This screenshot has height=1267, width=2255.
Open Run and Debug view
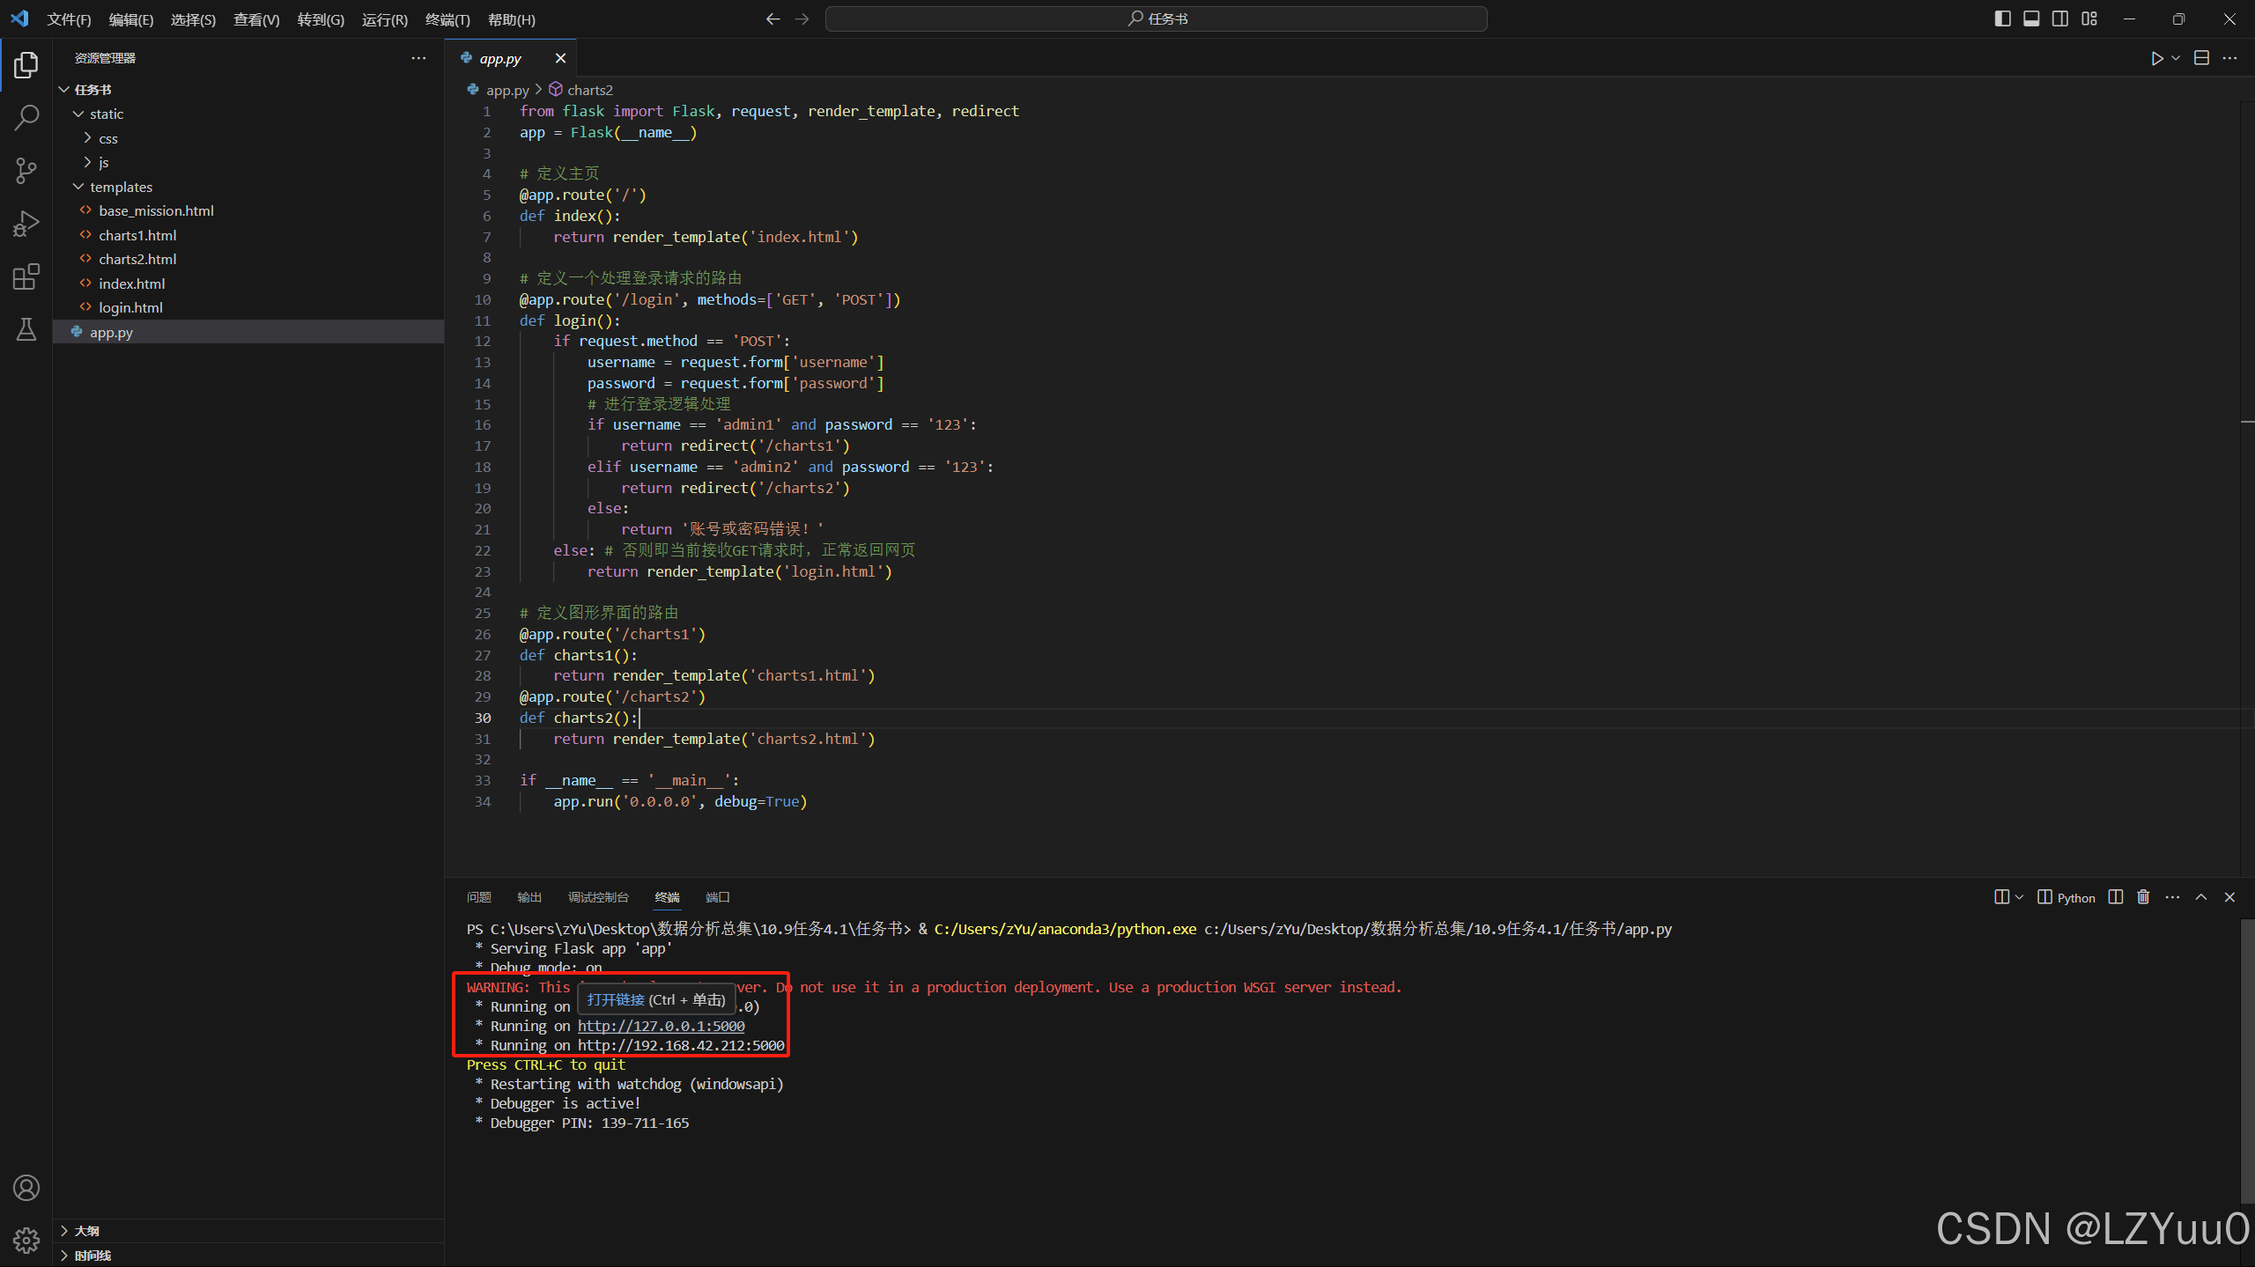pos(26,224)
